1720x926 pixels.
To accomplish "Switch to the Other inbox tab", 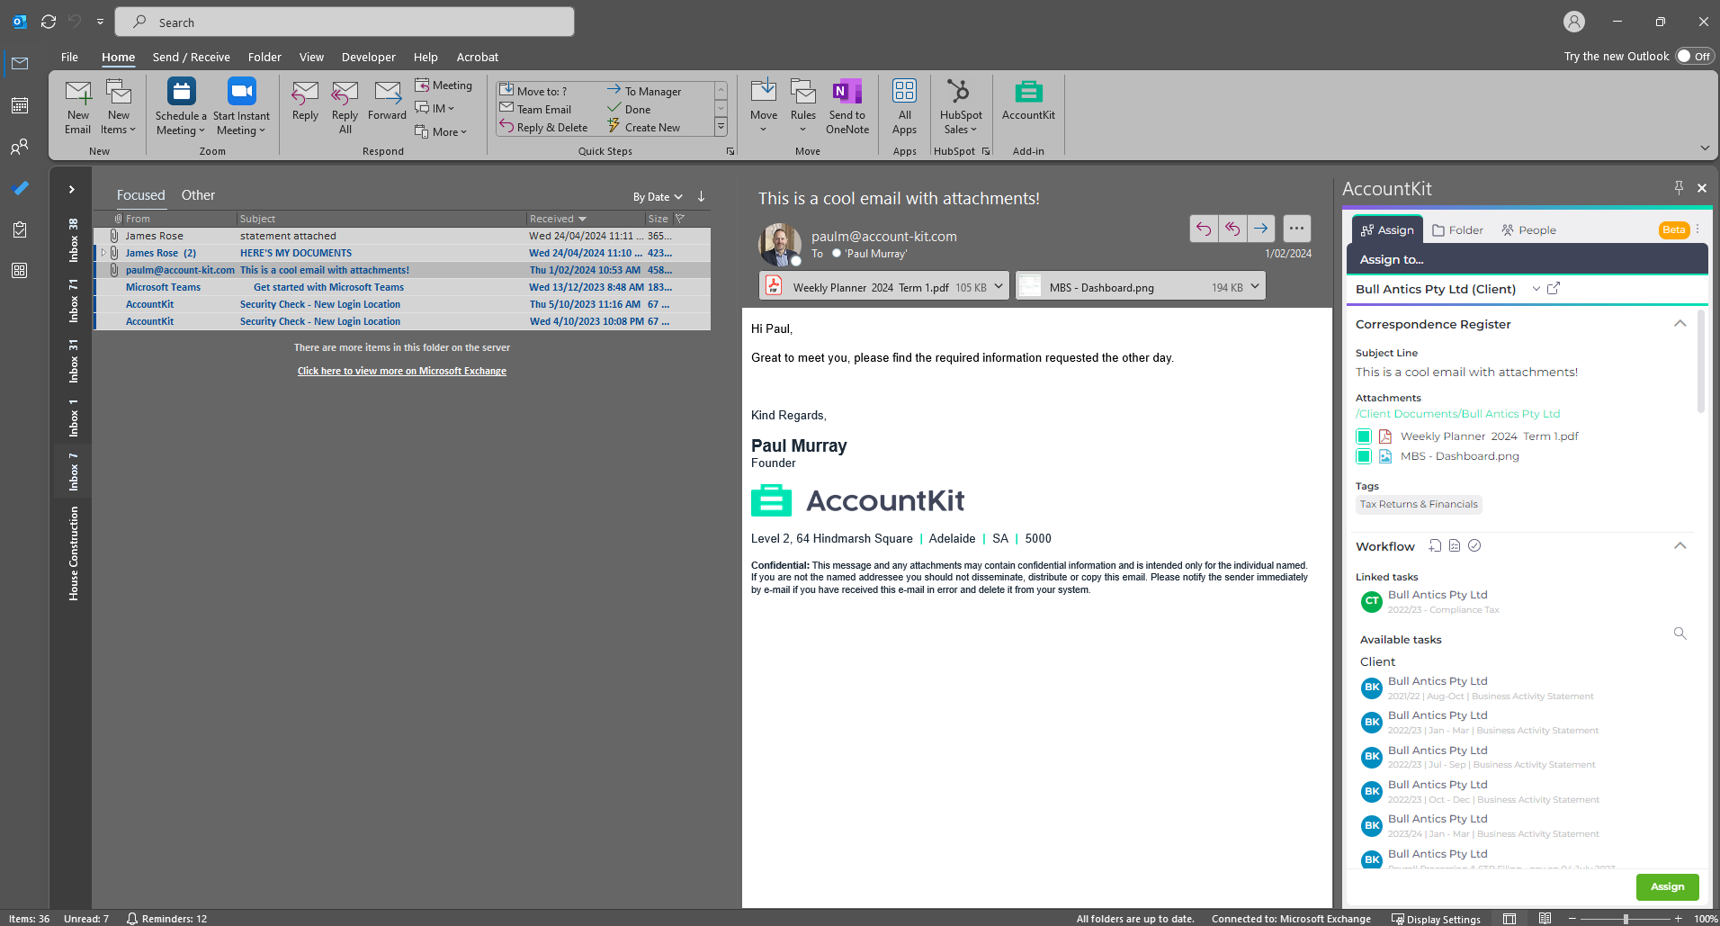I will tap(198, 195).
